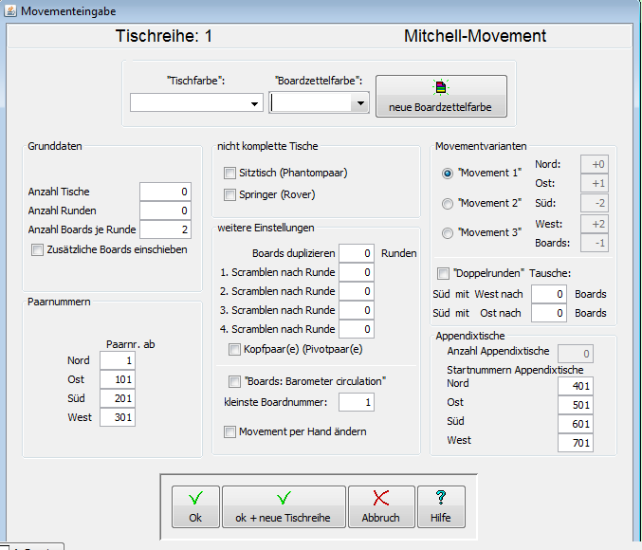Click the Mitchell-Movement heading text

pos(475,36)
